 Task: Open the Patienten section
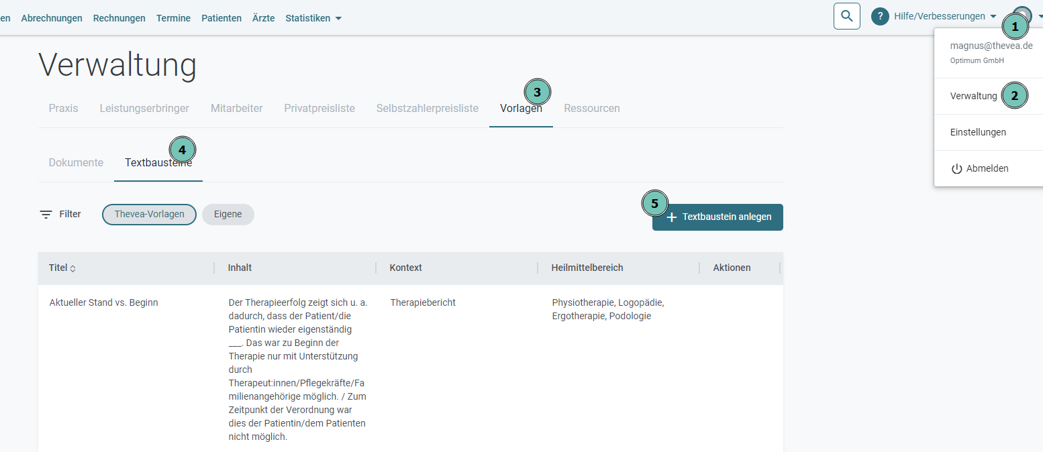tap(221, 18)
